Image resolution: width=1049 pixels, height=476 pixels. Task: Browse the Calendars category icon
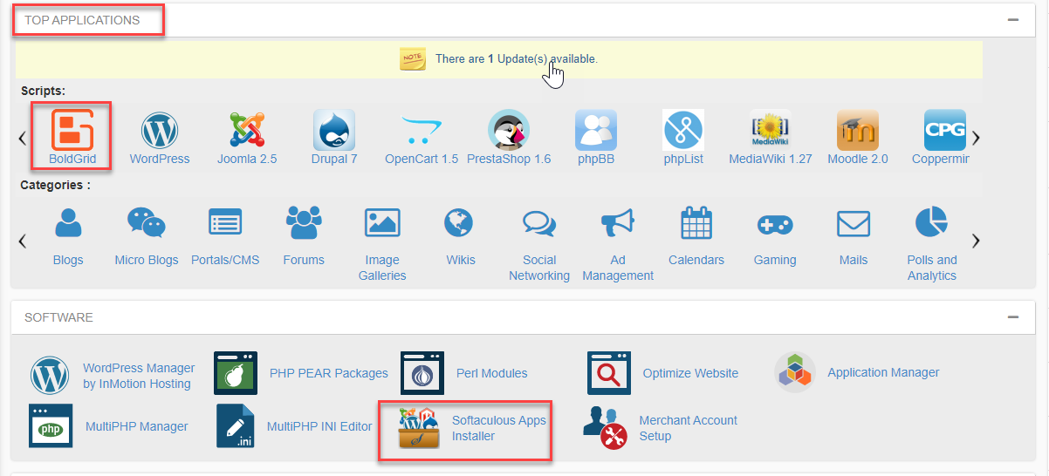point(696,223)
